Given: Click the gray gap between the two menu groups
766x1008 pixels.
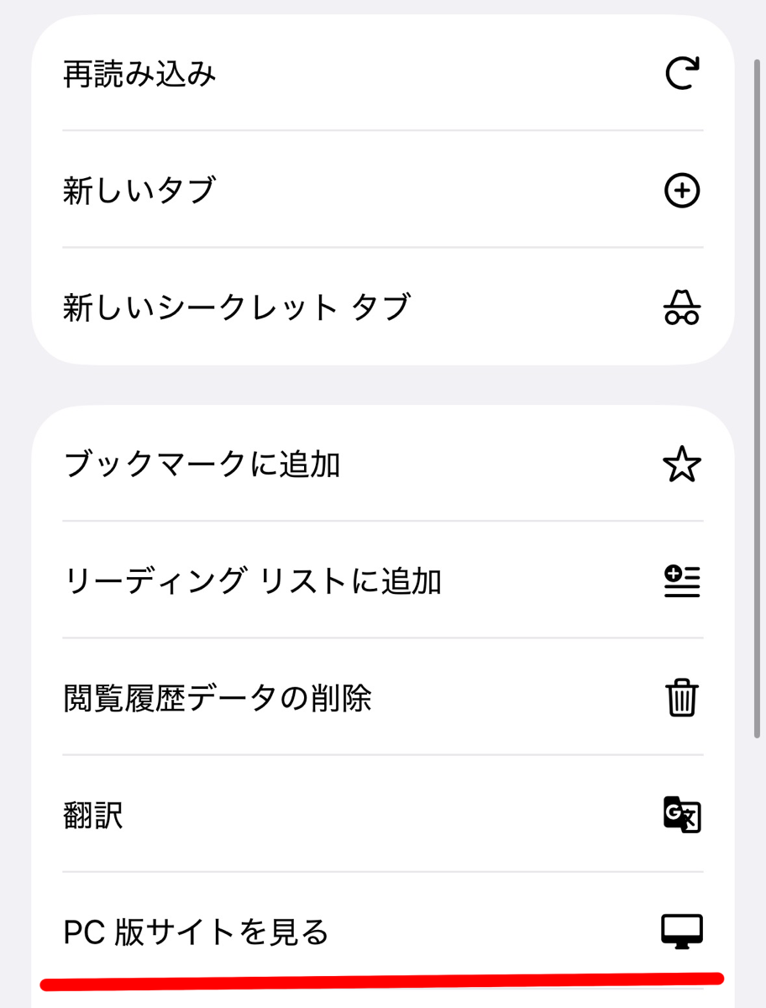Looking at the screenshot, I should coord(382,385).
